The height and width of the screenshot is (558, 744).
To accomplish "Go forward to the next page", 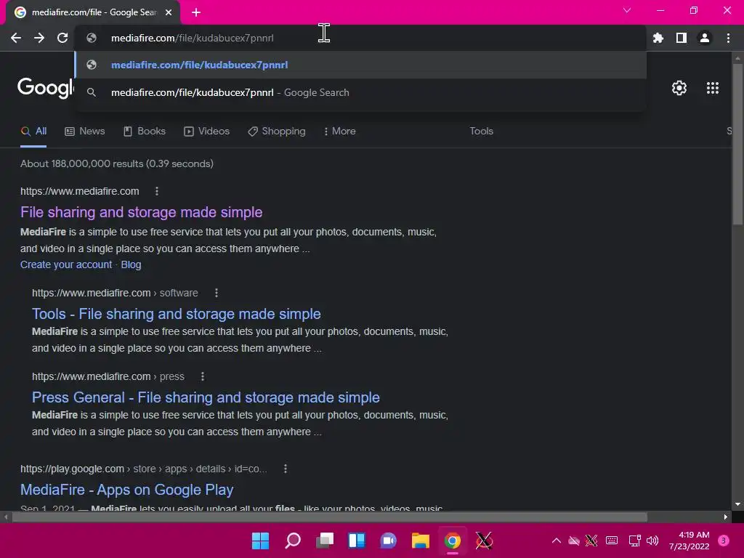I will [x=39, y=38].
